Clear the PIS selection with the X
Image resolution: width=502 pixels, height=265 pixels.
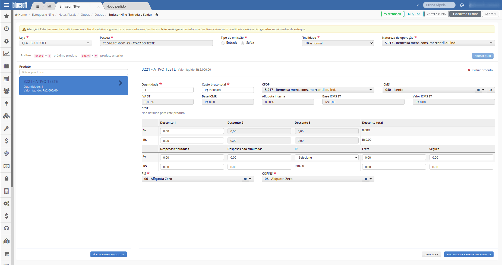pos(245,179)
